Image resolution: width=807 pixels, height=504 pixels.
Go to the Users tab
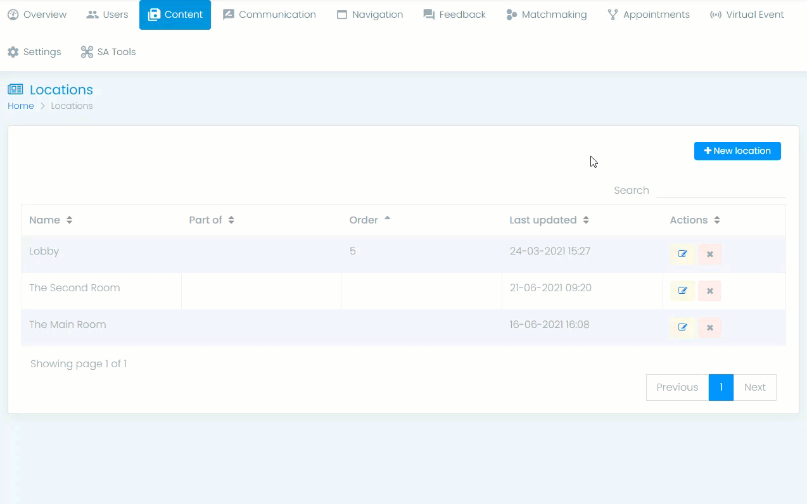coord(107,15)
